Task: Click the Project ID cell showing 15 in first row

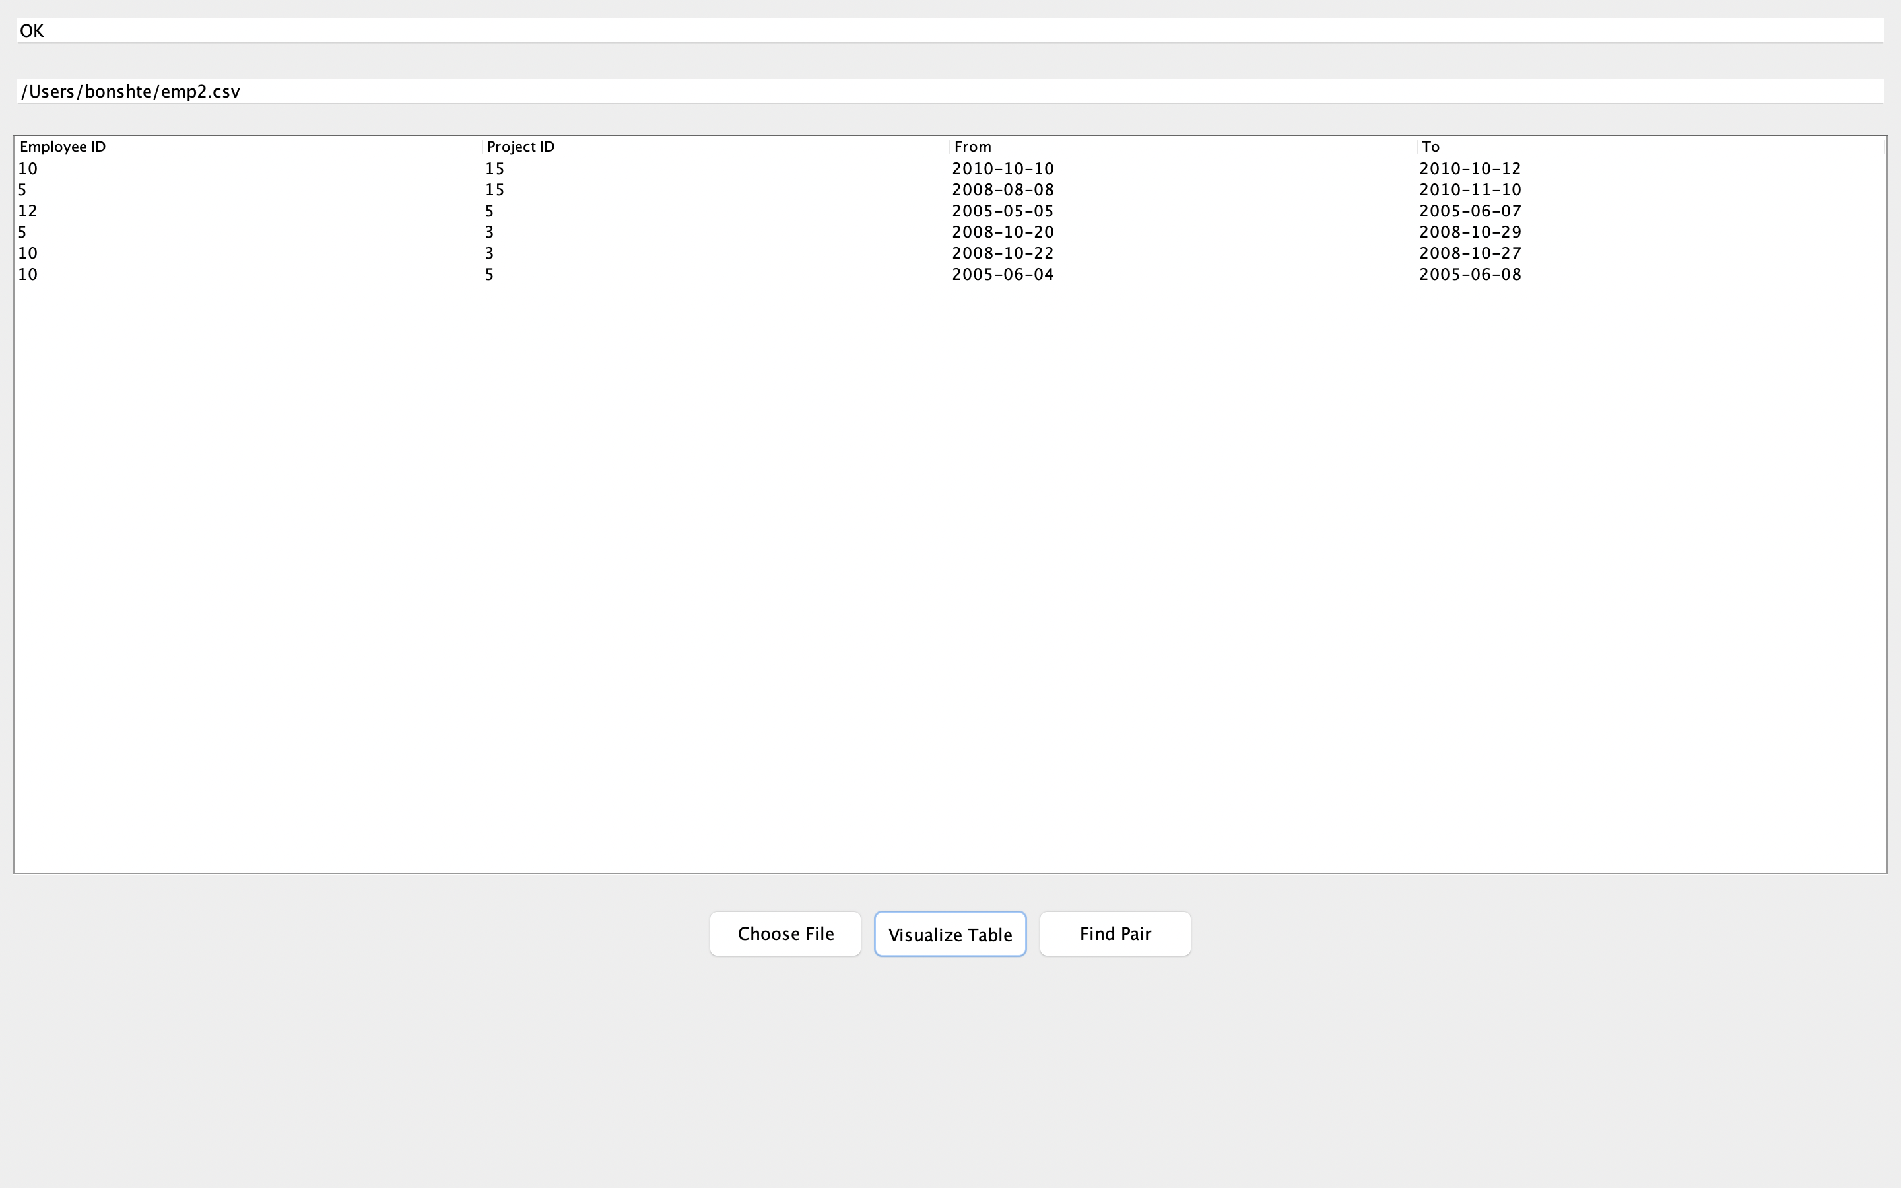Action: click(495, 168)
